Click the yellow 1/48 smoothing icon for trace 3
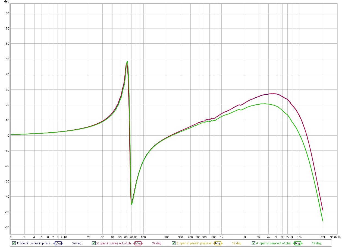 click(218, 243)
